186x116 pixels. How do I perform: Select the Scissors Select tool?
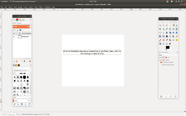coord(177,25)
